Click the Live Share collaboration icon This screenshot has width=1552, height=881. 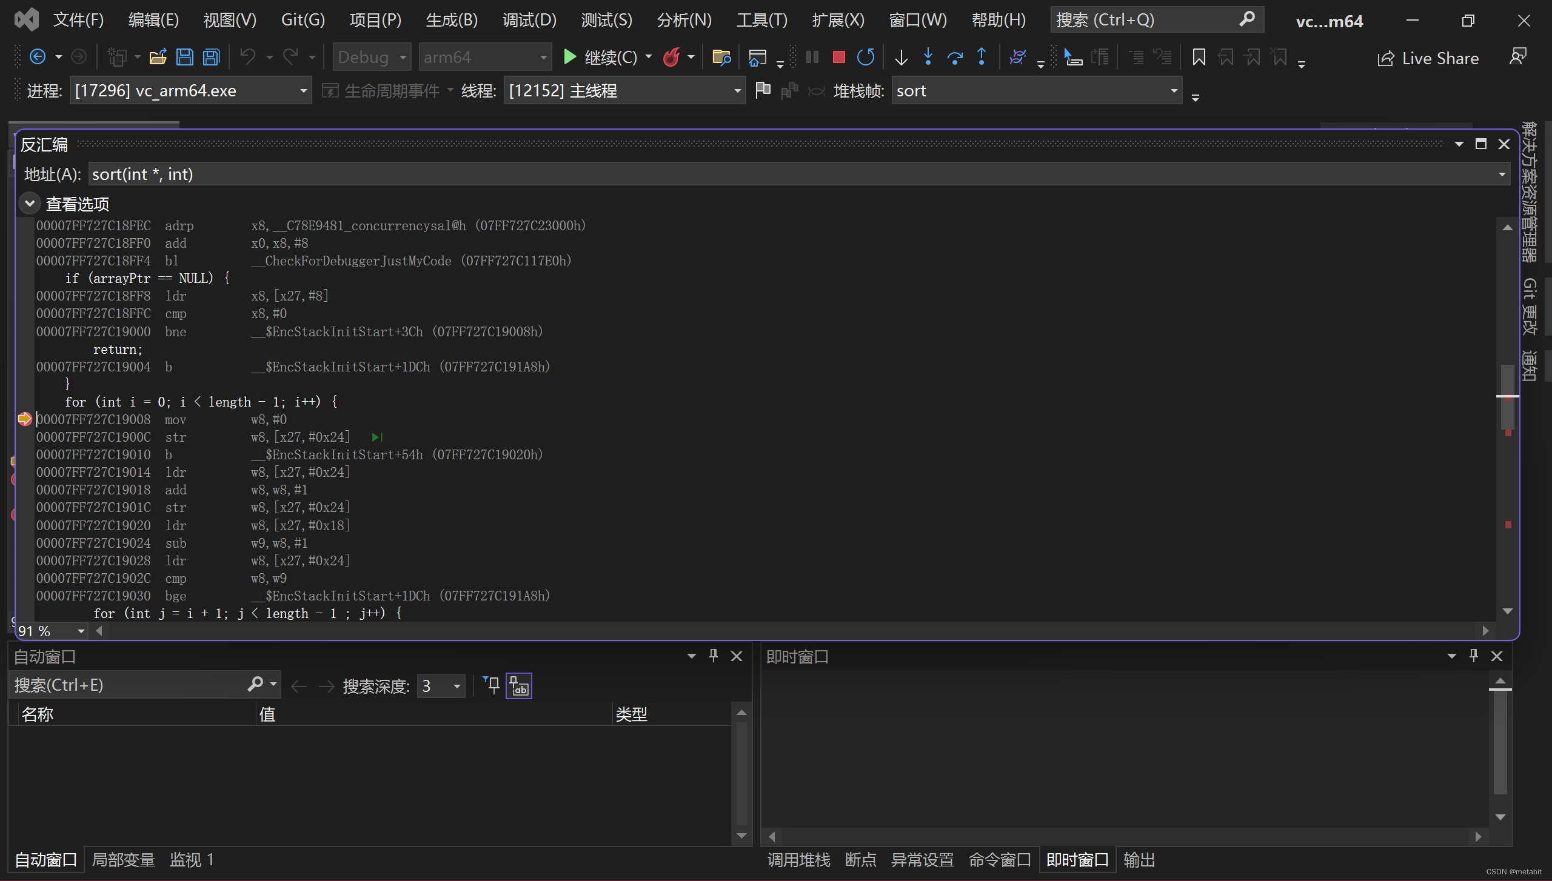(1386, 58)
